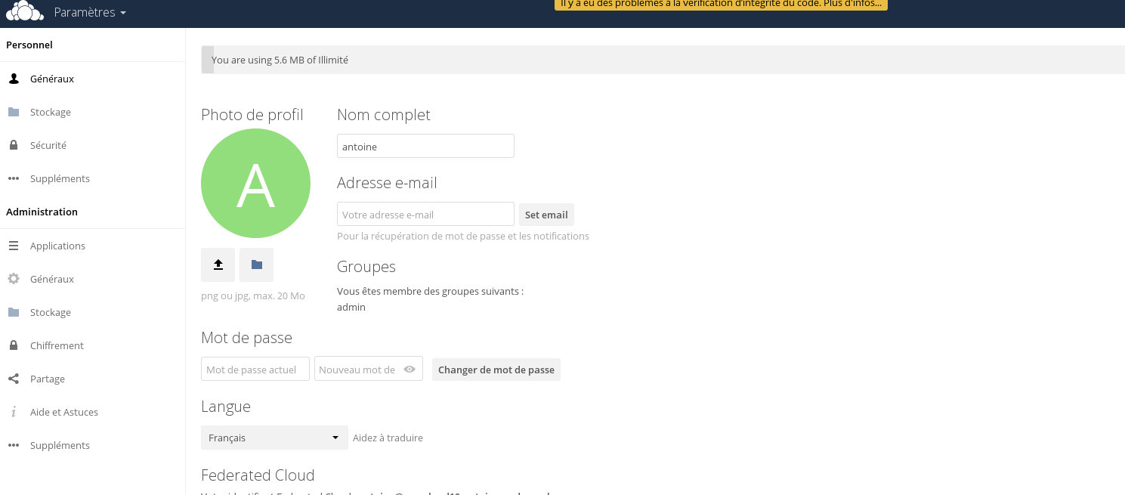Toggle new password visibility eye icon
The height and width of the screenshot is (495, 1125).
point(410,370)
